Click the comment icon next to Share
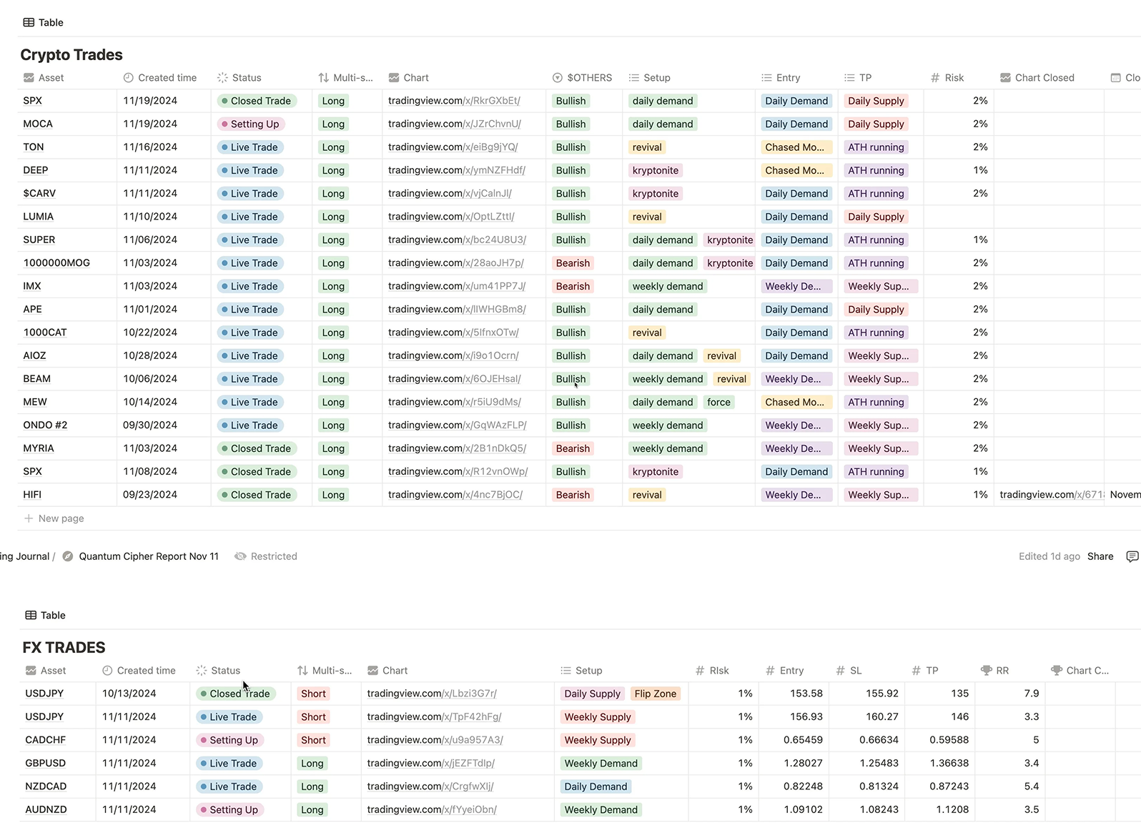The image size is (1141, 828). point(1132,556)
